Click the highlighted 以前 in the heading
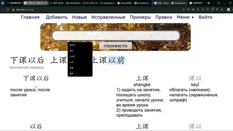This screenshot has height=131, width=233. point(116,60)
